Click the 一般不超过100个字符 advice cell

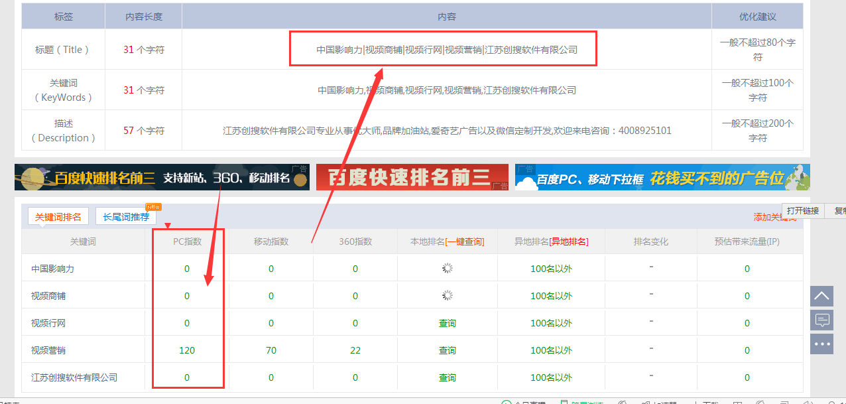coord(757,90)
